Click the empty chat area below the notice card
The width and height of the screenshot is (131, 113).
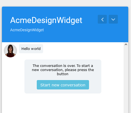pyautogui.click(x=63, y=103)
